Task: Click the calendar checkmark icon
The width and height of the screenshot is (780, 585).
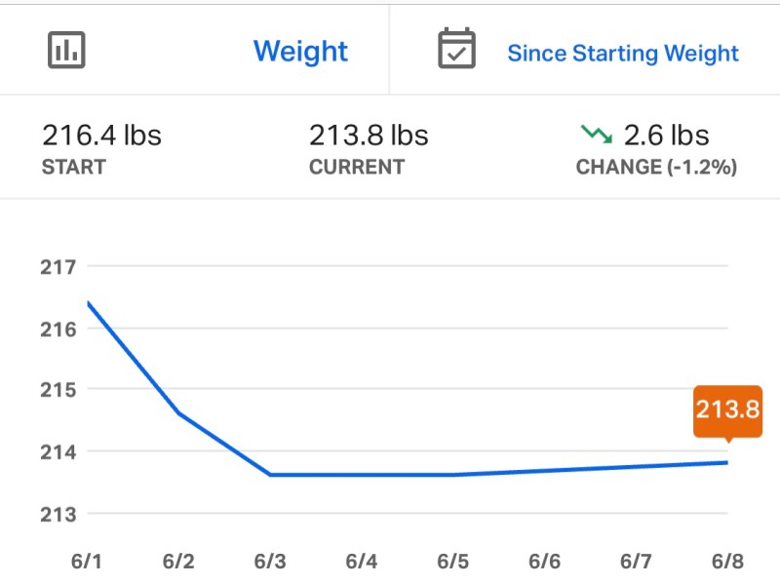Action: (x=456, y=50)
